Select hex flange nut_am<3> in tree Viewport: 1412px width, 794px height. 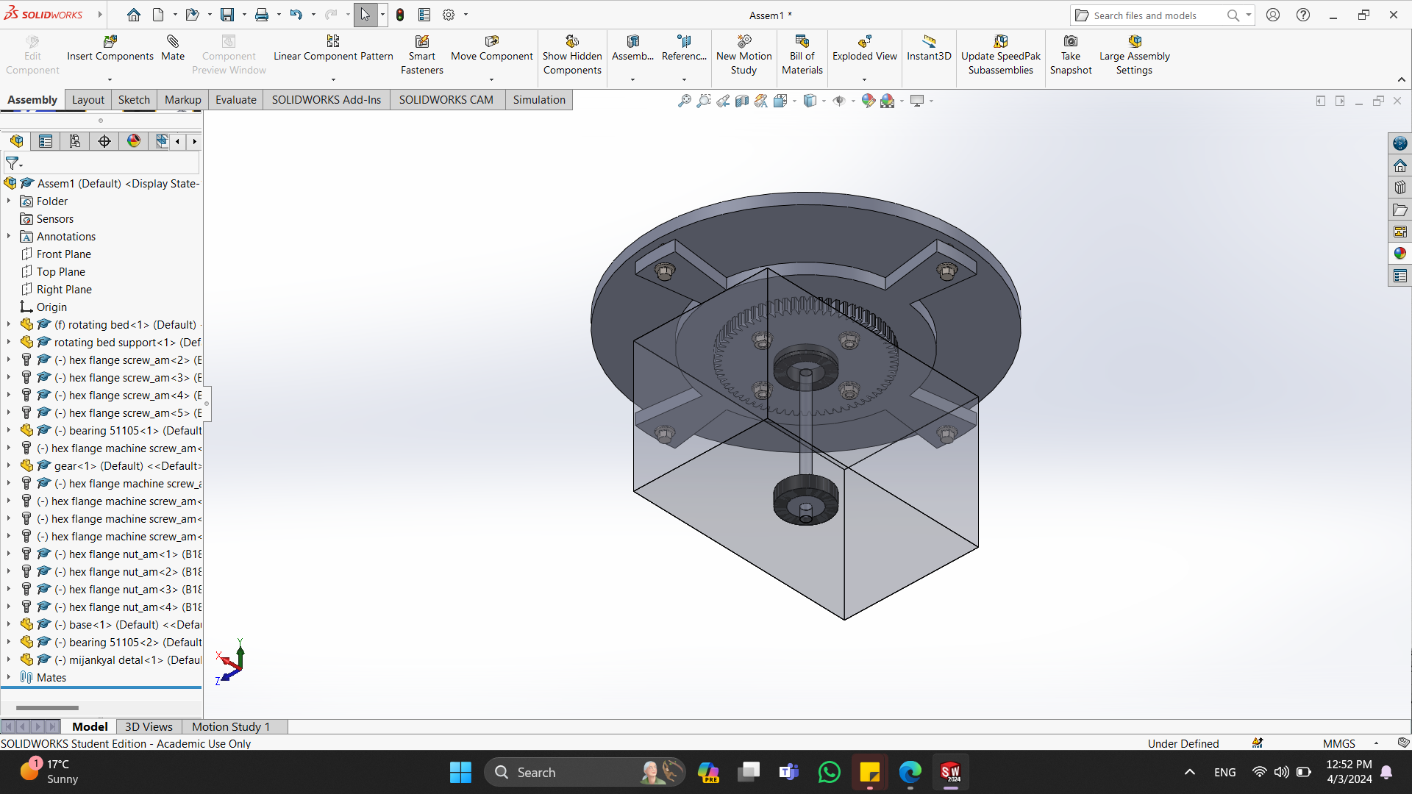tap(128, 589)
